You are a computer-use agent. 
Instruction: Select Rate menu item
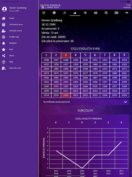[11, 49]
